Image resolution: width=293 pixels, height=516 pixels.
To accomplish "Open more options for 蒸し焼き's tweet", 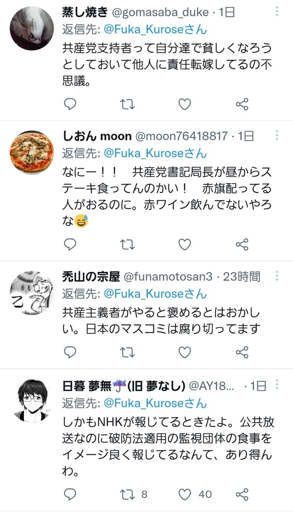I will point(277,11).
